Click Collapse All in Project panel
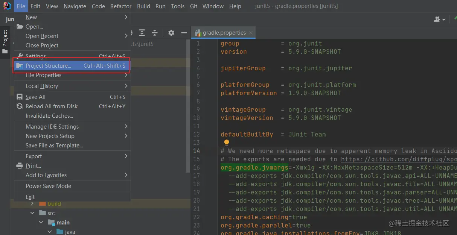457x235 pixels. tap(154, 33)
